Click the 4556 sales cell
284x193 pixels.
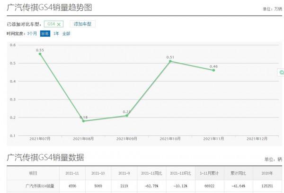tap(72, 186)
